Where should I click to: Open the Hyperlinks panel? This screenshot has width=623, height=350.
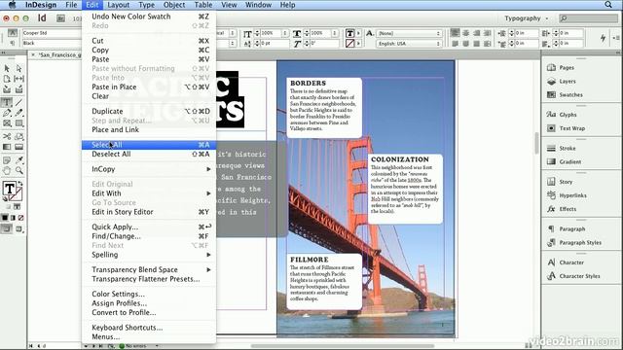tap(573, 195)
